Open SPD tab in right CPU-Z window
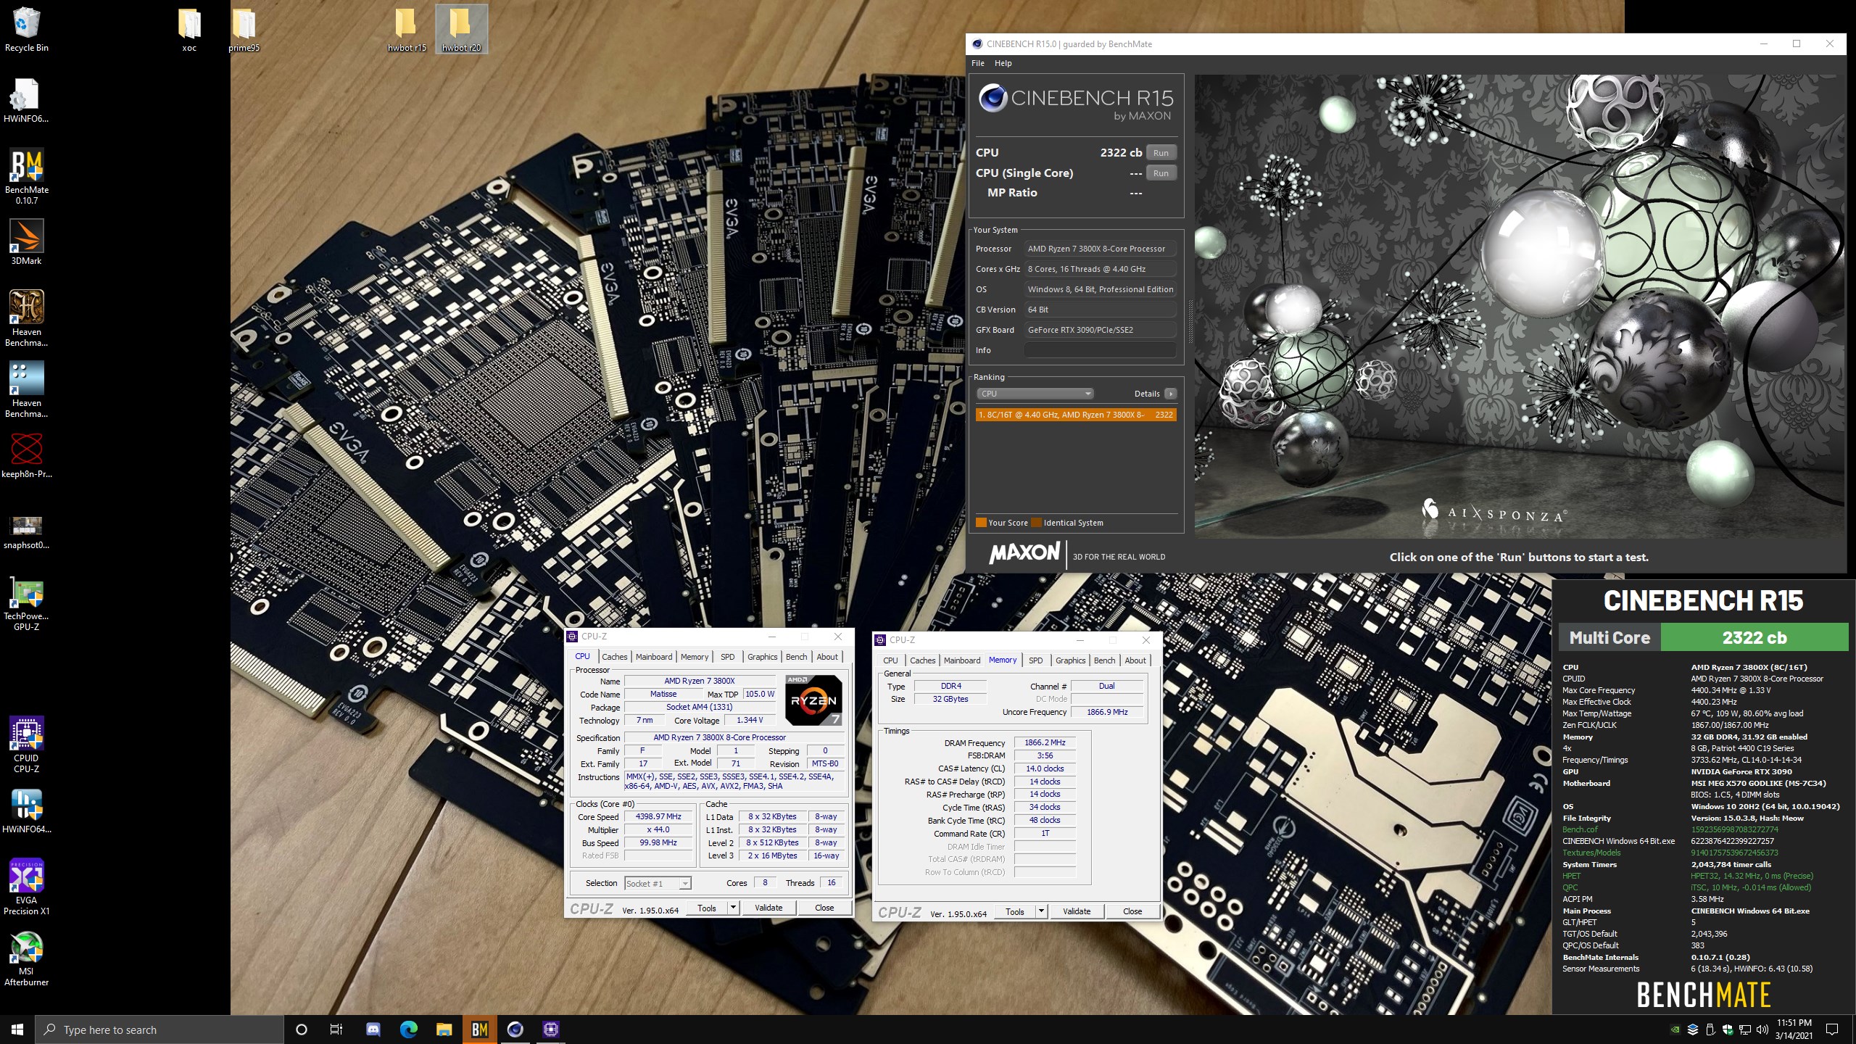This screenshot has height=1044, width=1856. tap(1036, 660)
